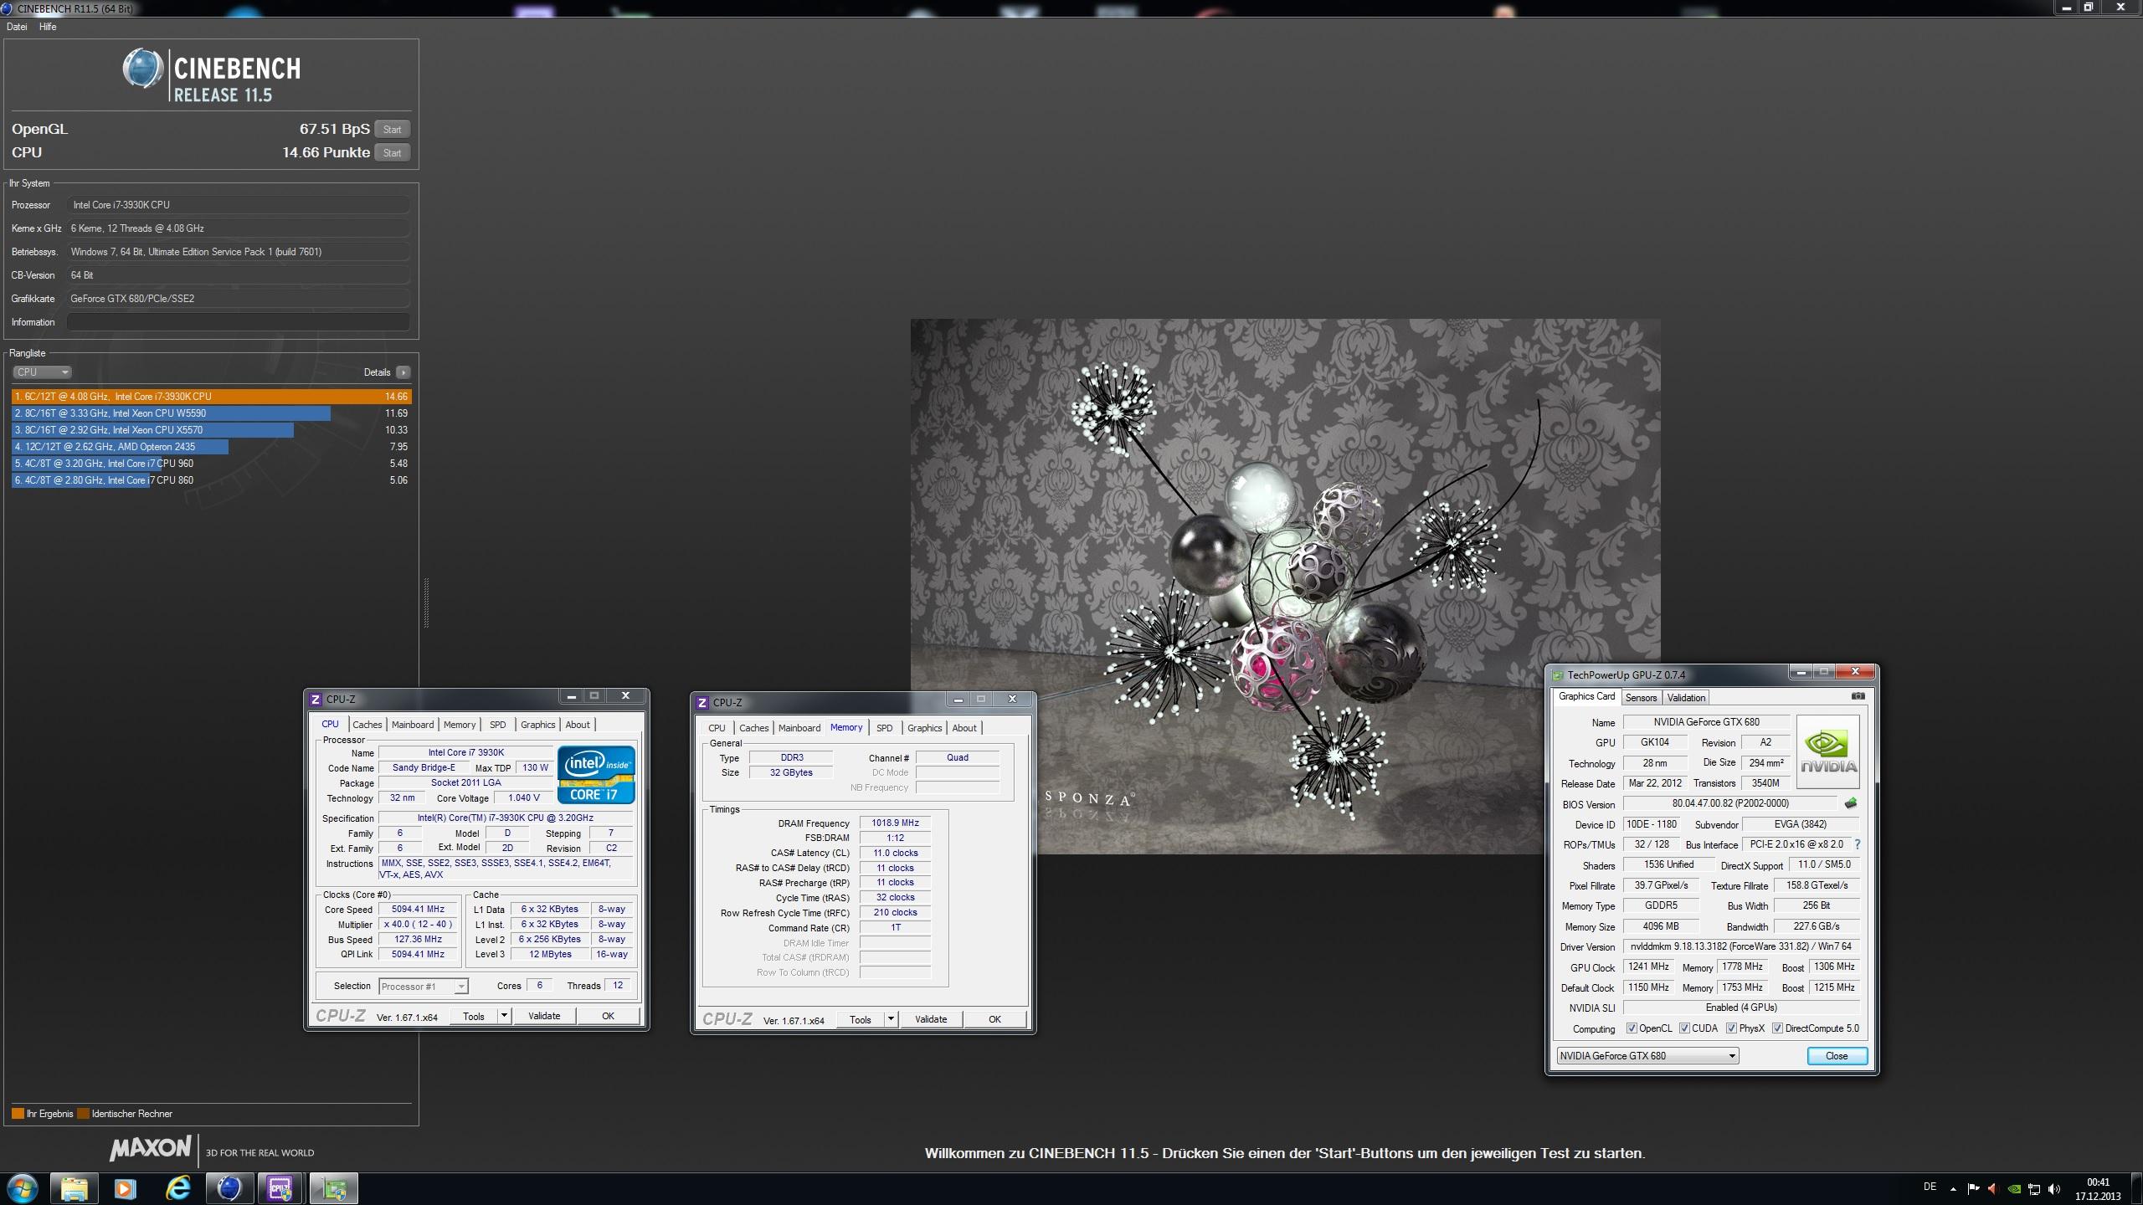Image resolution: width=2143 pixels, height=1205 pixels.
Task: Click the white volume speaker tray icon
Action: click(x=2053, y=1189)
